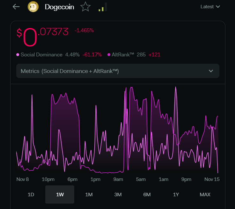235x209 pixels.
Task: Click the -1.465% price change
Action: pos(84,31)
